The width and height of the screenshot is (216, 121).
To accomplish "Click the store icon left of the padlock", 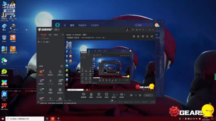I will [134, 36].
